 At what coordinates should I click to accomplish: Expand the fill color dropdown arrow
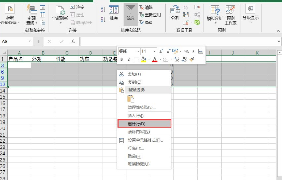pos(149,59)
